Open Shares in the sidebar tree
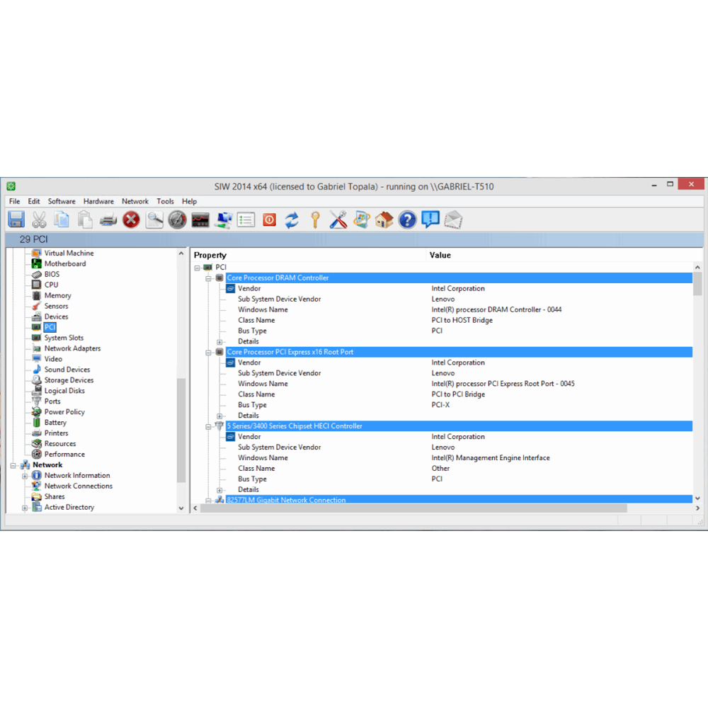This screenshot has width=708, height=708. pos(55,497)
